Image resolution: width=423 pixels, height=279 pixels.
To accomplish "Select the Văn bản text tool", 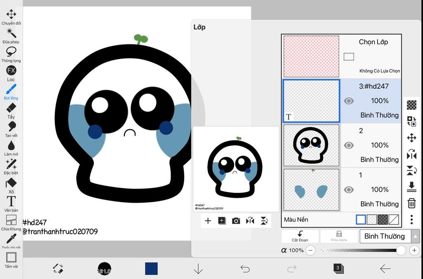I will coord(11,204).
